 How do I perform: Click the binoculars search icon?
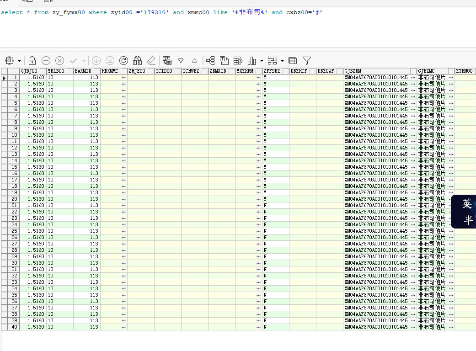[137, 60]
